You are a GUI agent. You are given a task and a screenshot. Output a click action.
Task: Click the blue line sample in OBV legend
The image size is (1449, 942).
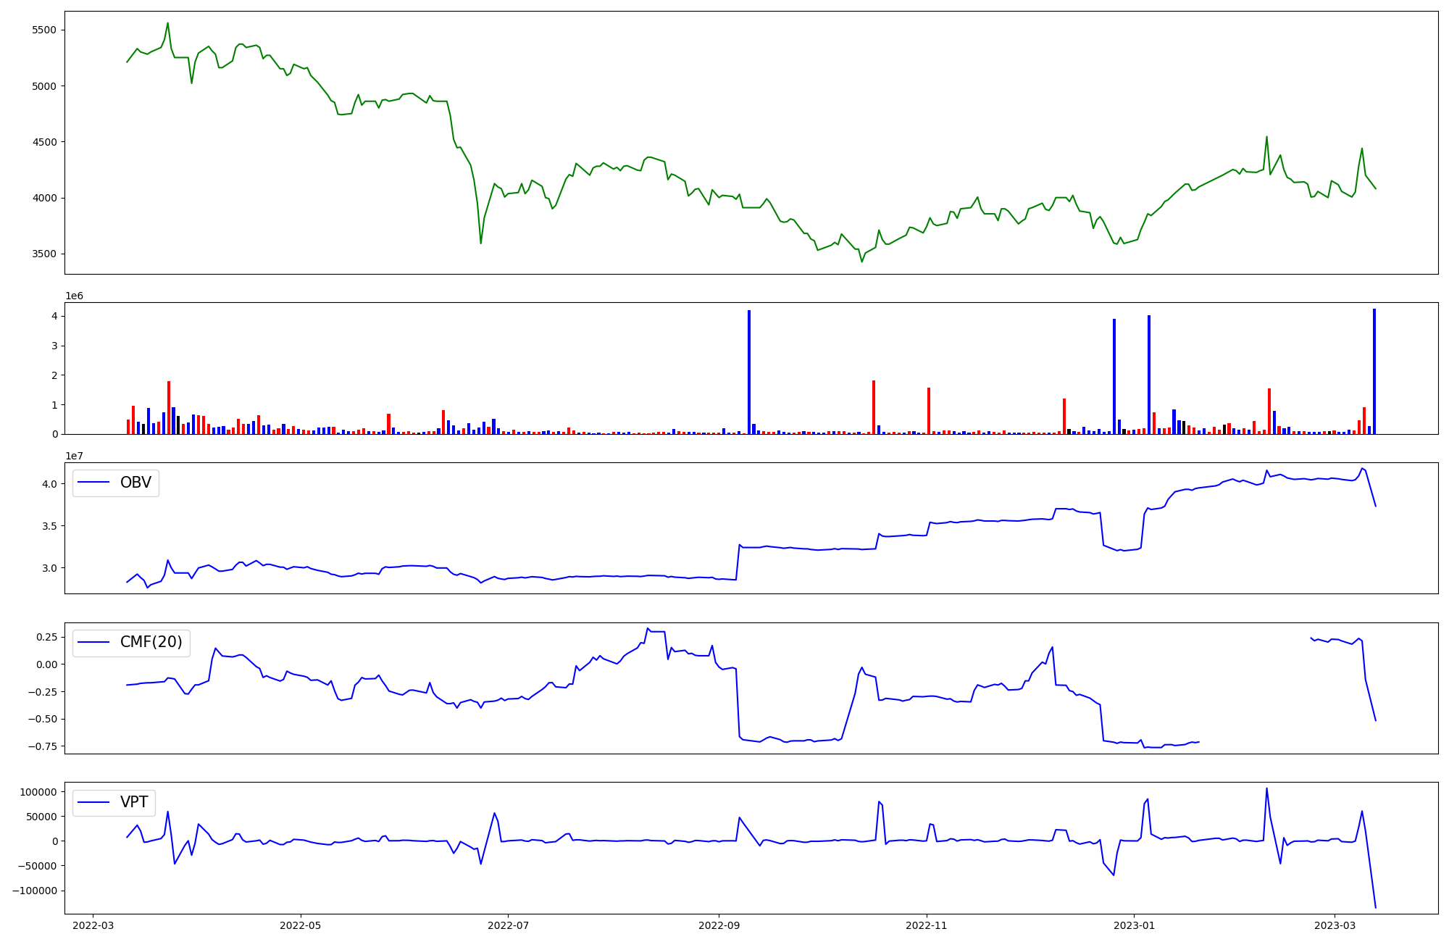click(x=93, y=483)
